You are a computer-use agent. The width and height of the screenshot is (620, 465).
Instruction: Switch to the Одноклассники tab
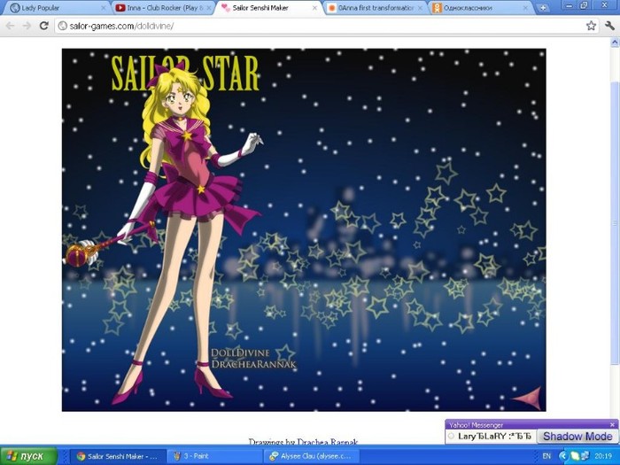click(478, 8)
